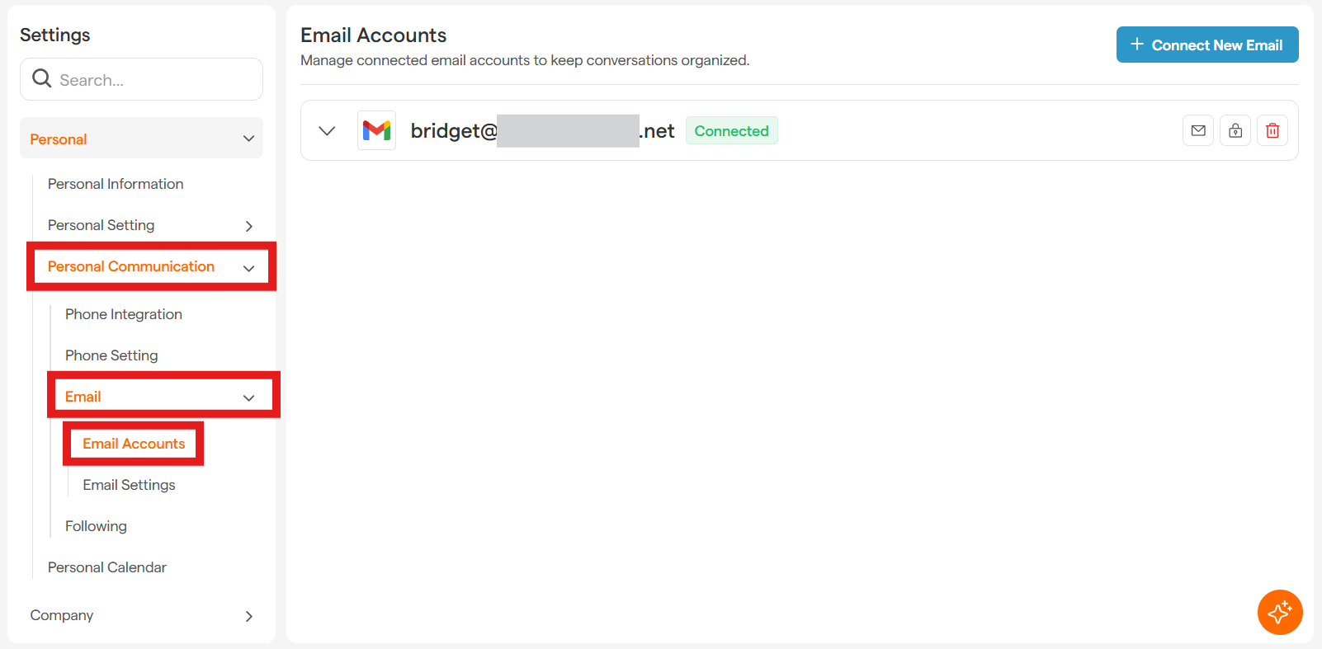The width and height of the screenshot is (1322, 649).
Task: Click the envelope icon on email row
Action: click(x=1198, y=130)
